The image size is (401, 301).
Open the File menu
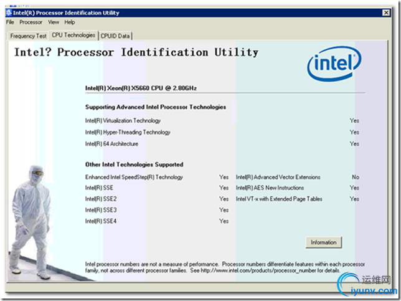pyautogui.click(x=10, y=22)
